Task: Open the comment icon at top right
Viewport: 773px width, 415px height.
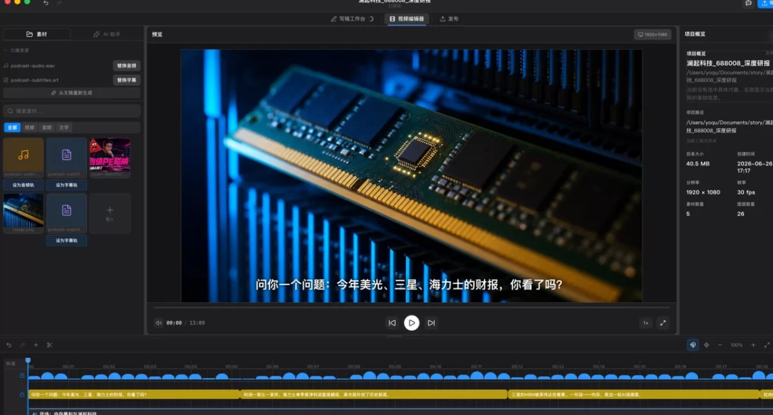Action: pos(748,3)
